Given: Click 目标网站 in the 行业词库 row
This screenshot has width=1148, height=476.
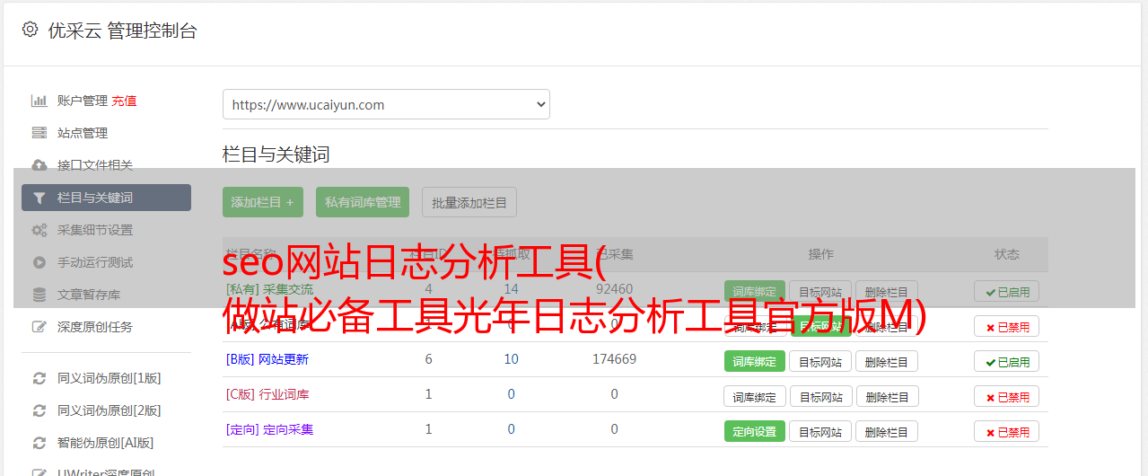Looking at the screenshot, I should 820,397.
